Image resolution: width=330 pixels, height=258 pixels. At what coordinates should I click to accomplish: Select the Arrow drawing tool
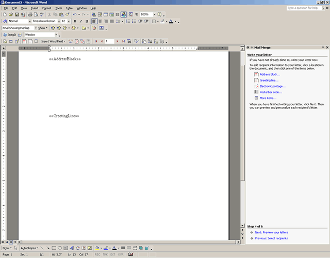48,248
